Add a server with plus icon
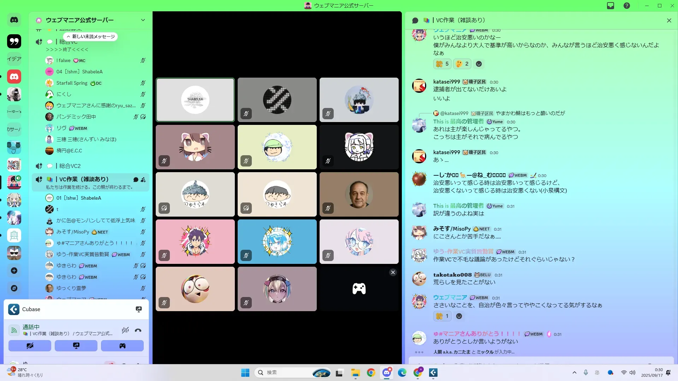Screen dimensions: 678x381 point(14,271)
